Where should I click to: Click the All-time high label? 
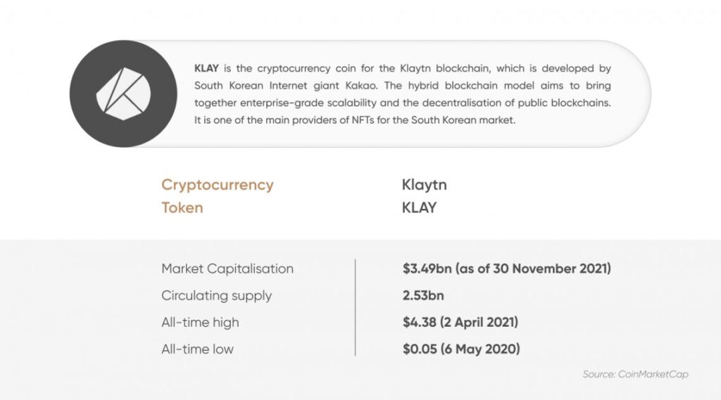coord(200,322)
